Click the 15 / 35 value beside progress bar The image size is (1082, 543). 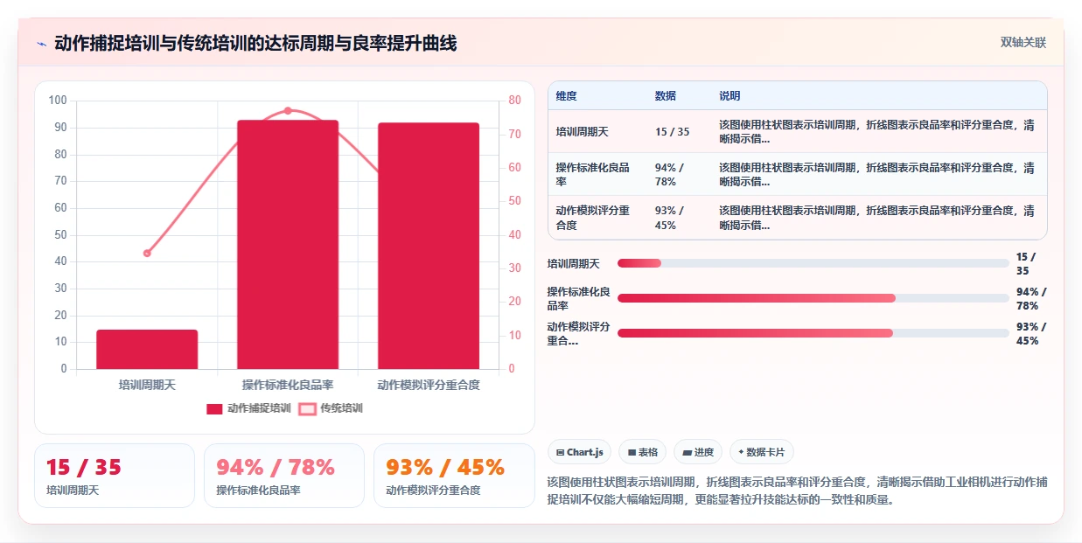pos(1026,263)
